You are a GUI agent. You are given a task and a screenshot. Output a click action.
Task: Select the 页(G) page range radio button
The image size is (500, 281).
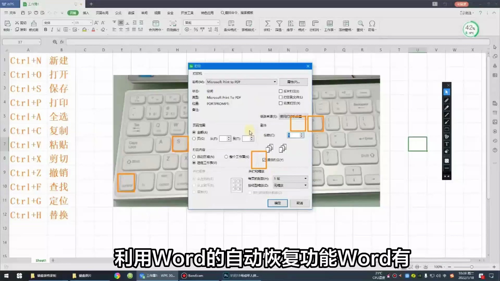pos(194,138)
